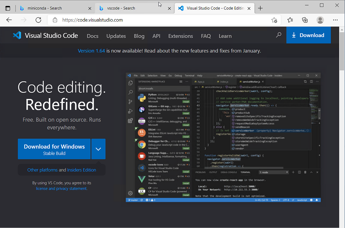This screenshot has width=345, height=228.
Task: Expand the download options chevron dropdown
Action: pyautogui.click(x=98, y=149)
